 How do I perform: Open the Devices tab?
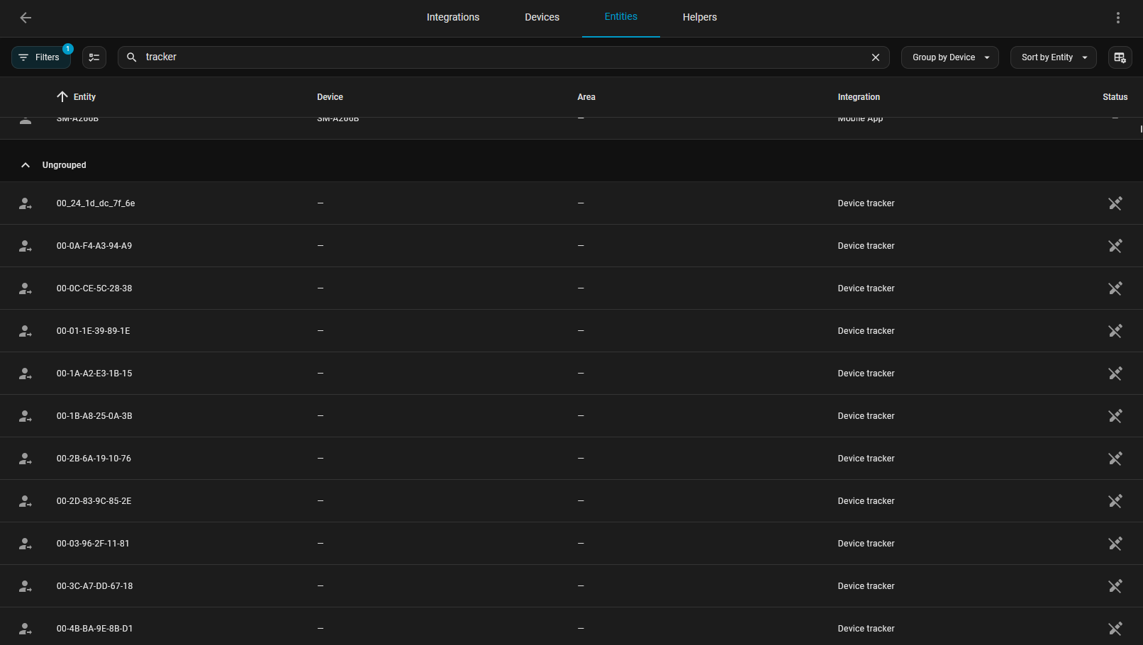tap(542, 18)
